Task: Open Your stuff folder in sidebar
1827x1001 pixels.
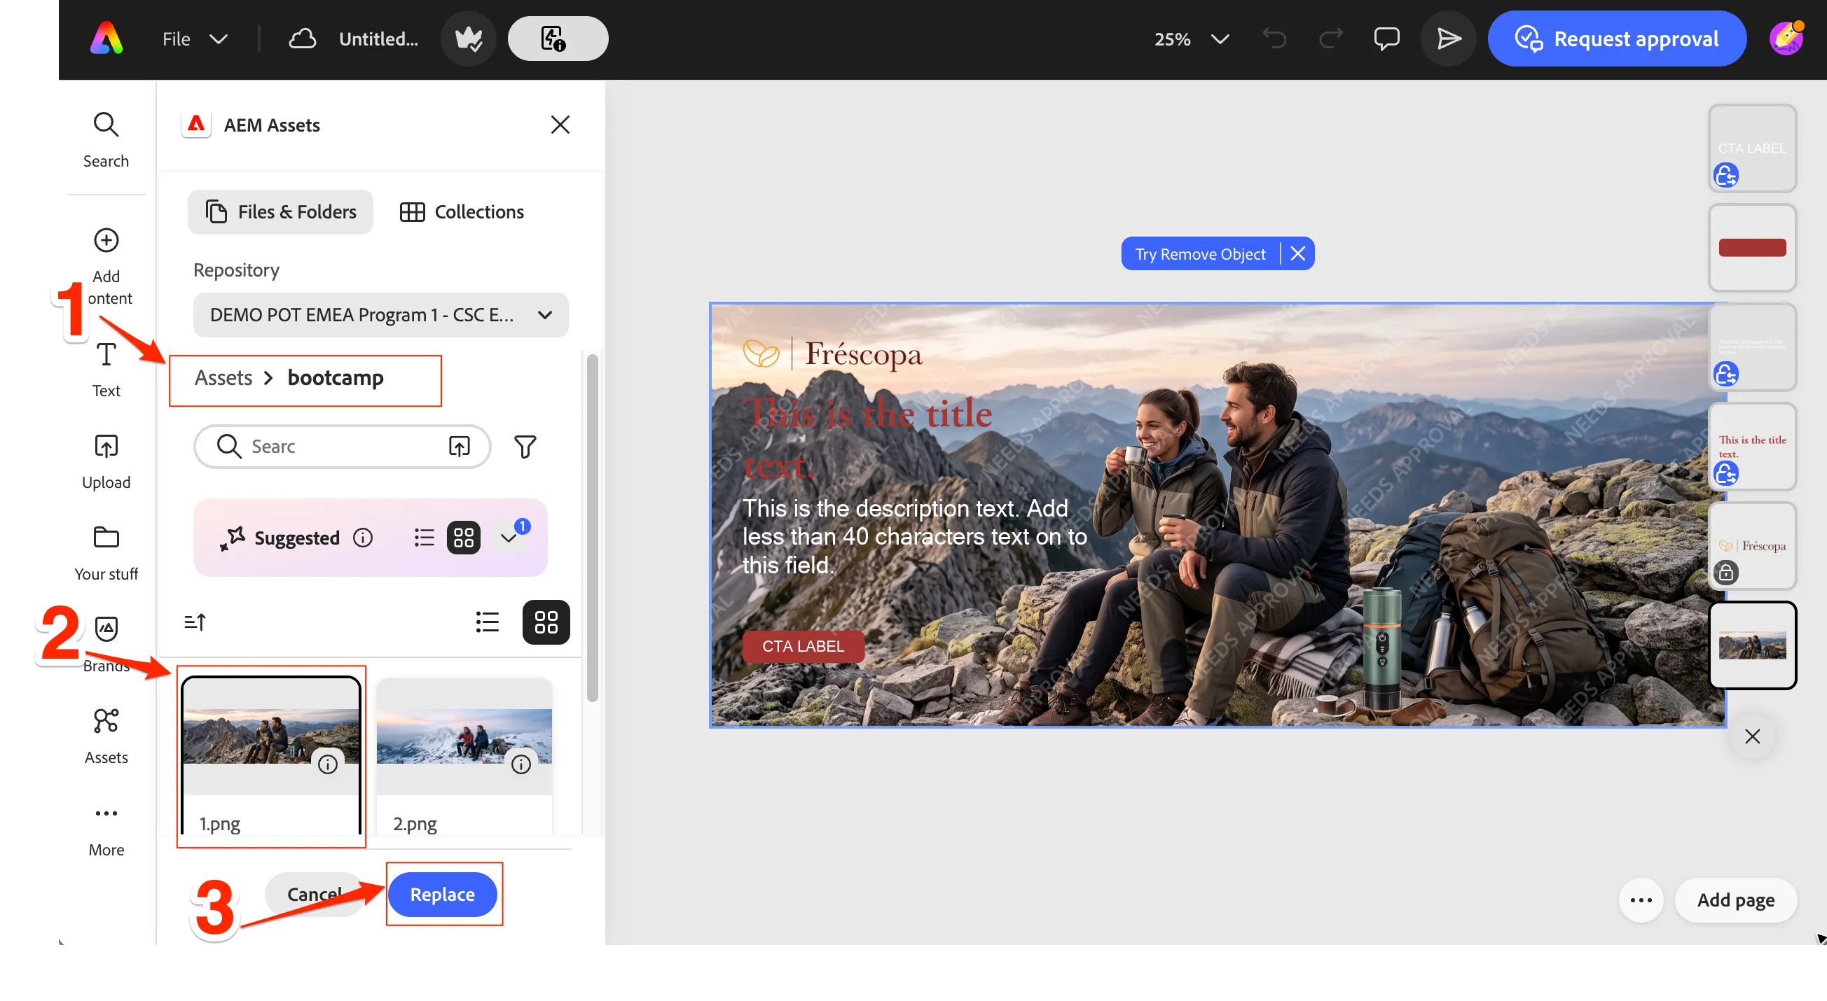Action: click(106, 554)
